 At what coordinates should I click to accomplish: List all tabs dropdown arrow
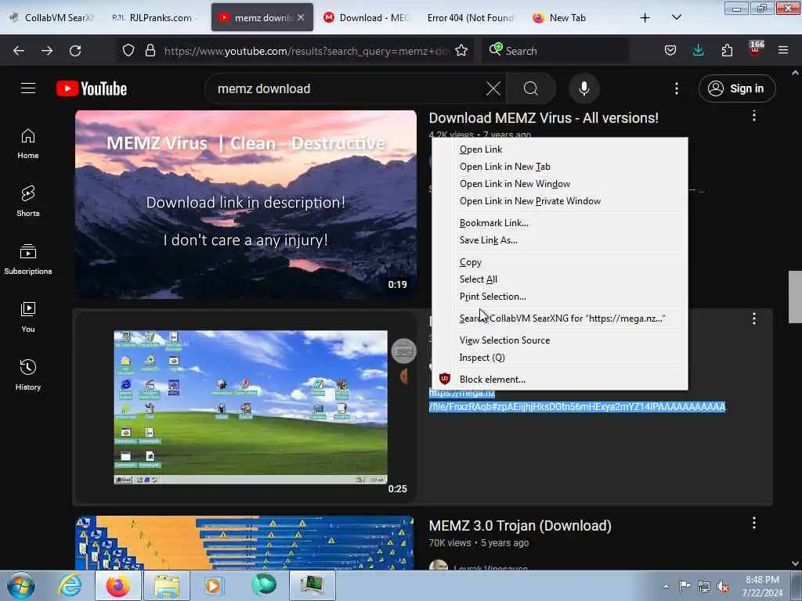[x=676, y=17]
